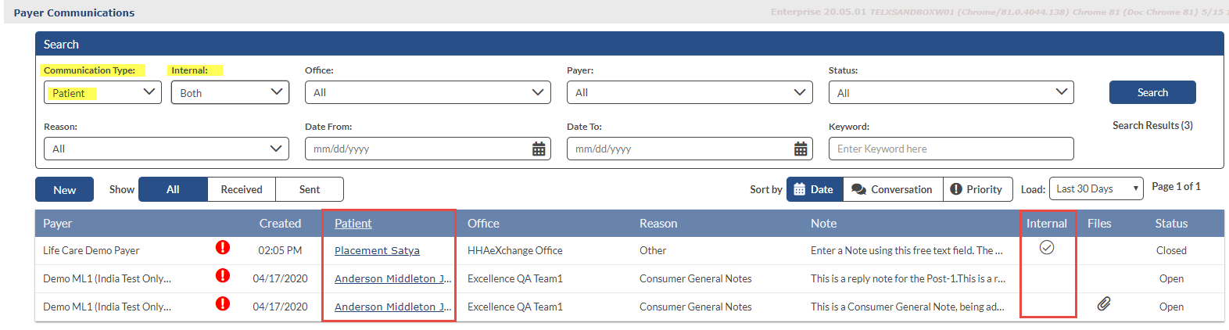Viewport: 1229px width, 330px height.
Task: Expand the Load Last 30 Days dropdown
Action: (1096, 188)
